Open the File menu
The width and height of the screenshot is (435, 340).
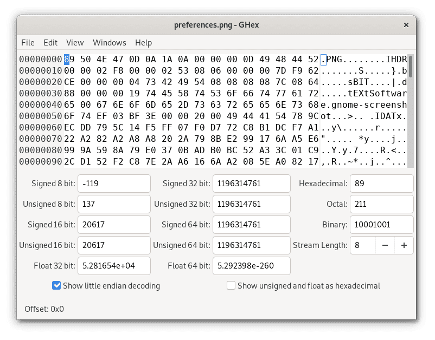28,43
